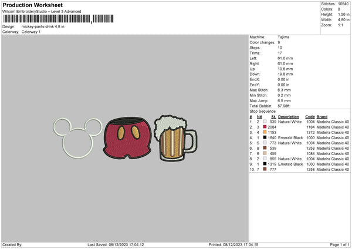Click the Stitches value '10540'

tap(343, 4)
